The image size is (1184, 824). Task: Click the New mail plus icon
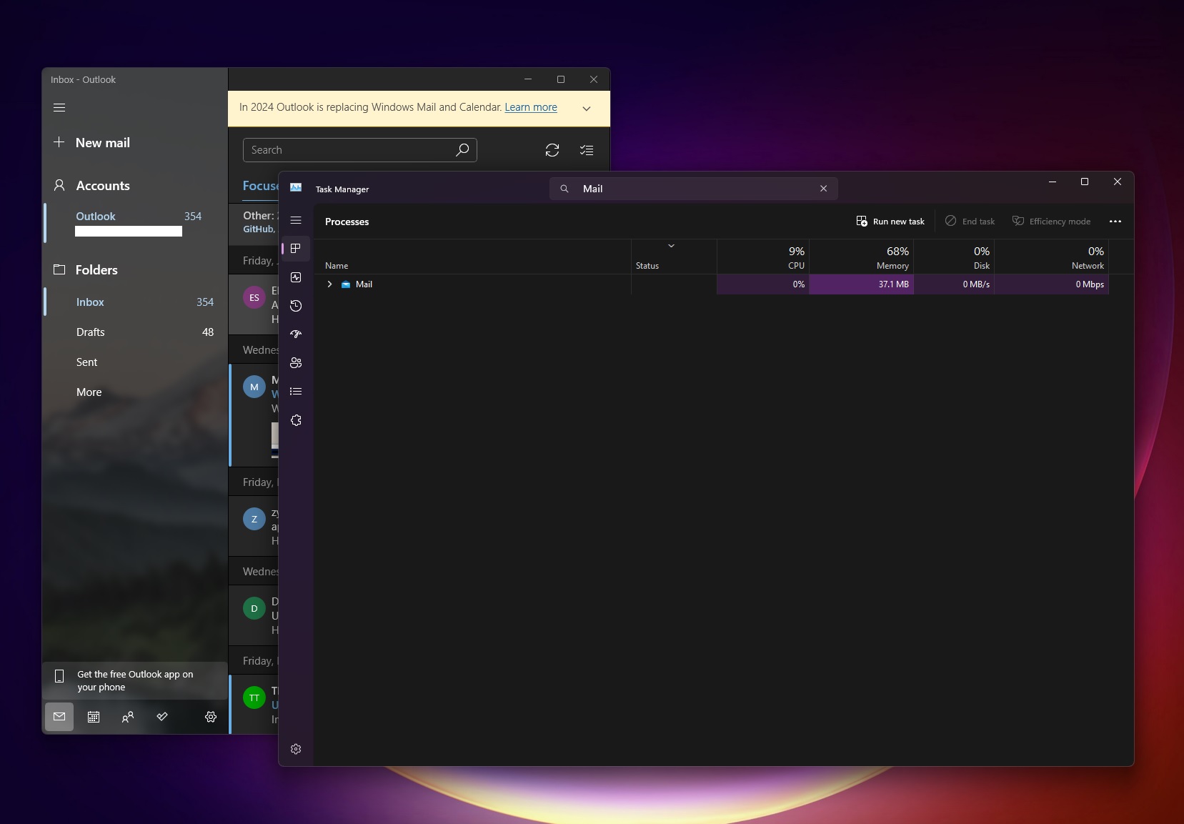[59, 142]
